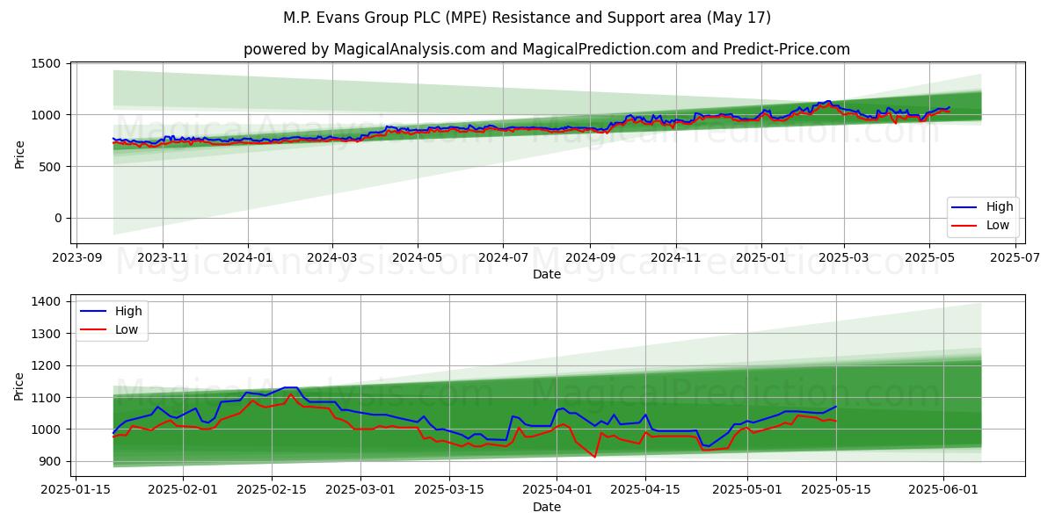Click 'High' in the lower chart legend
The width and height of the screenshot is (1055, 527).
[x=128, y=311]
